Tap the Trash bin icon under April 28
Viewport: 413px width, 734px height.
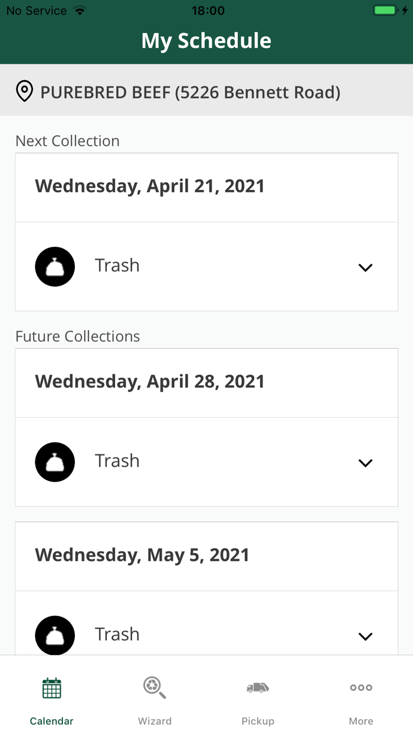55,461
